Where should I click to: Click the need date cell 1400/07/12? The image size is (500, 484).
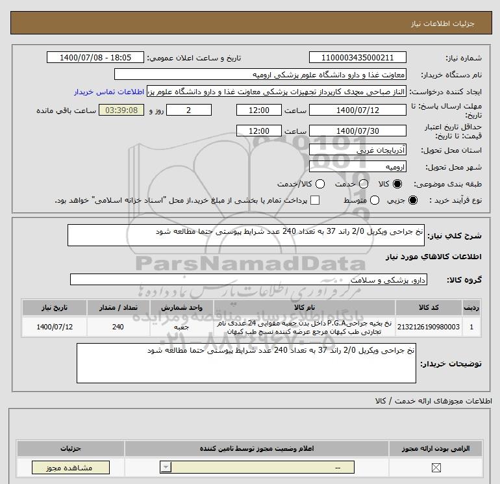[54, 327]
